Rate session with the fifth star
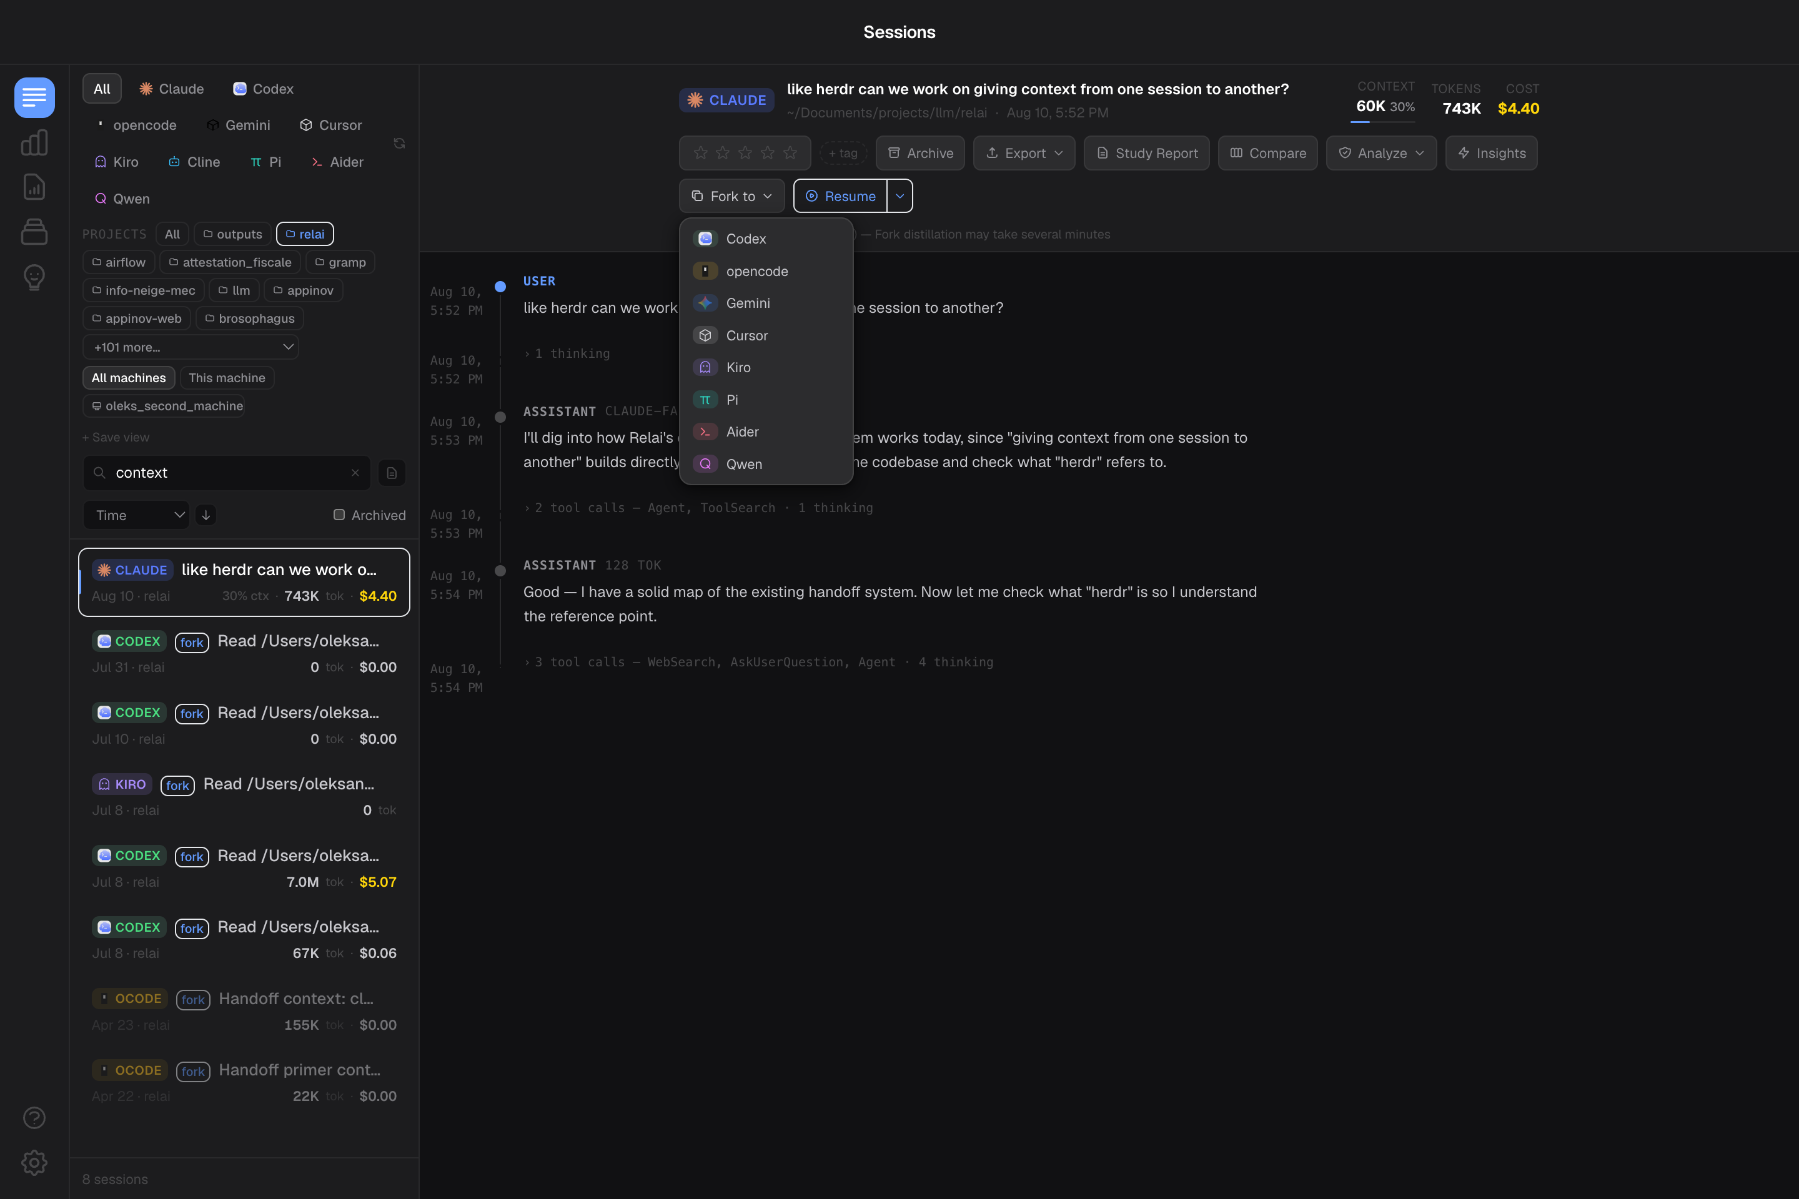This screenshot has width=1799, height=1199. coord(790,153)
